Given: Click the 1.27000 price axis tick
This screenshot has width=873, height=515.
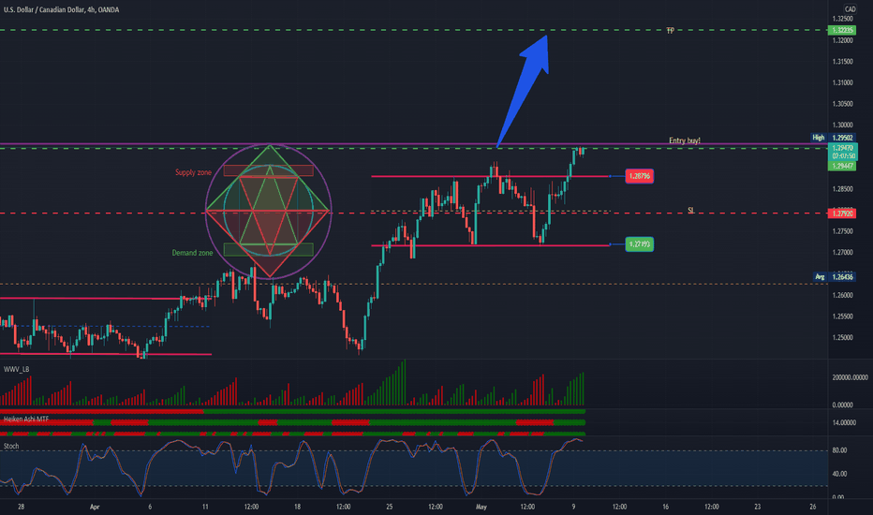Looking at the screenshot, I should click(x=842, y=253).
